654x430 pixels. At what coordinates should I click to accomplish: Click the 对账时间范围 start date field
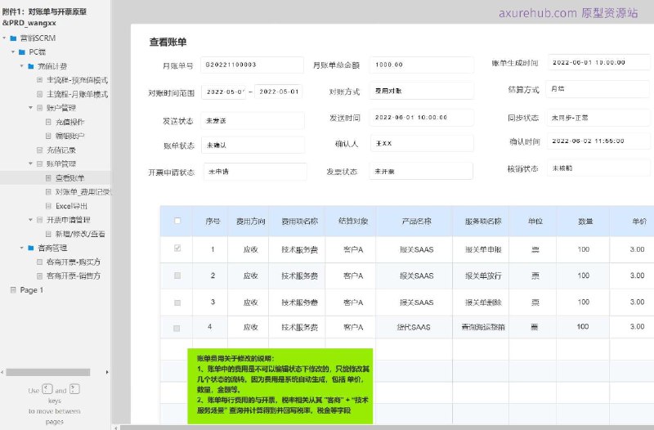223,92
